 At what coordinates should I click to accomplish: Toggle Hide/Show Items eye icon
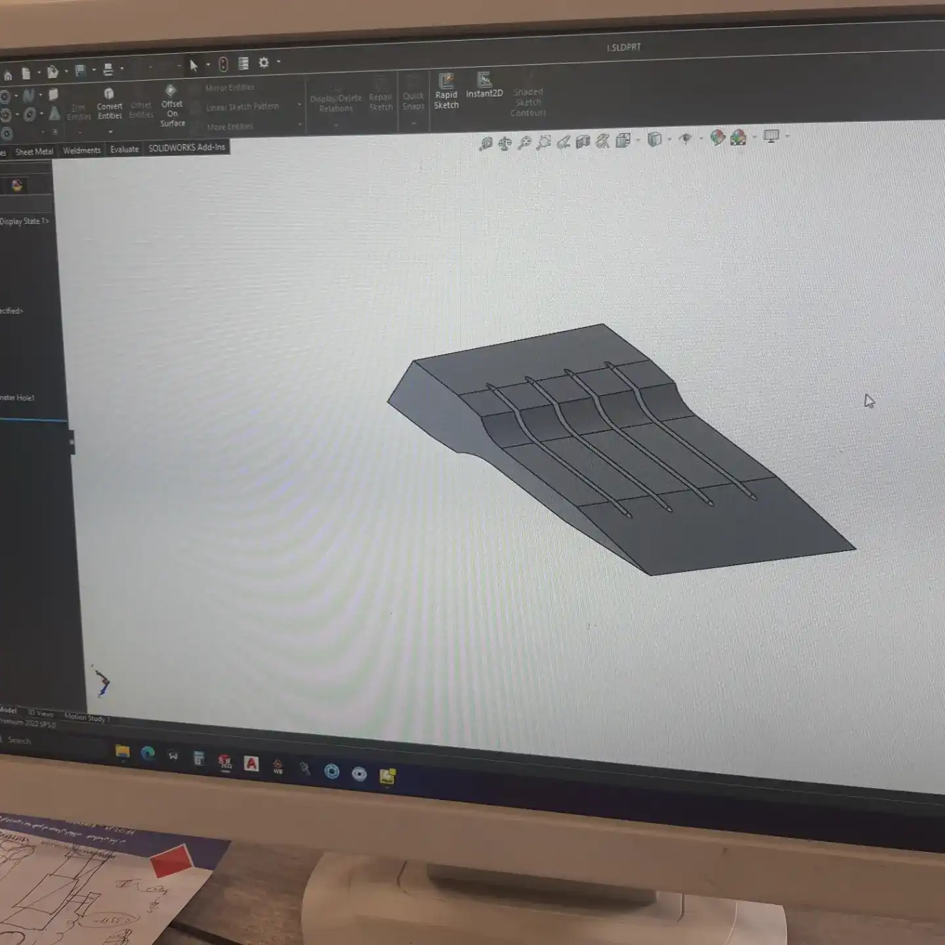pos(685,138)
